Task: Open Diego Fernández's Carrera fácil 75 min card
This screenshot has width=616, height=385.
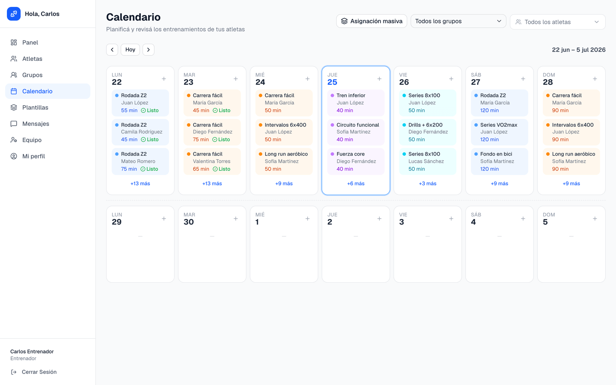Action: coord(212,132)
